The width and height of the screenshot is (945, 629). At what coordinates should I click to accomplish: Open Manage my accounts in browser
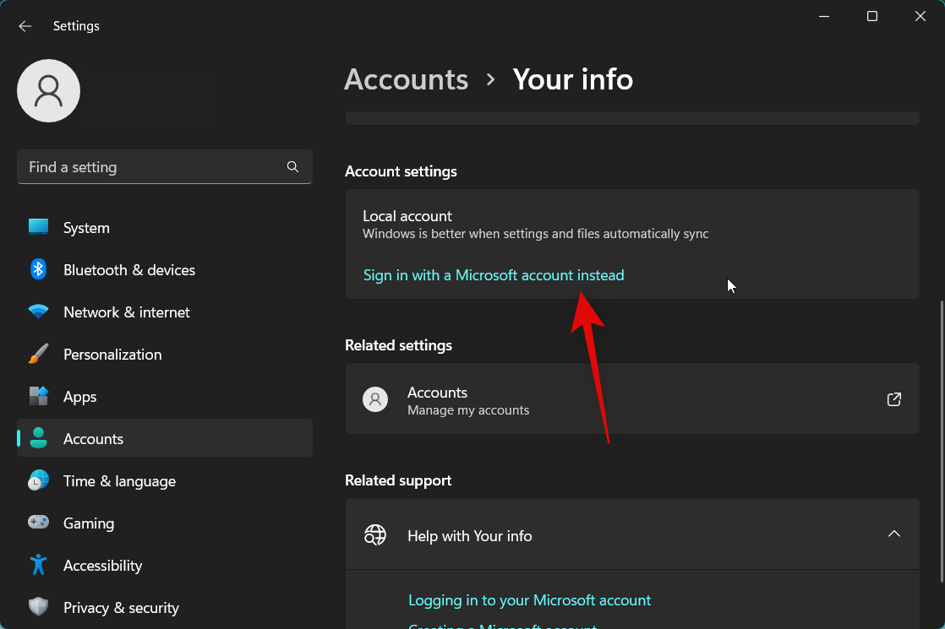893,399
